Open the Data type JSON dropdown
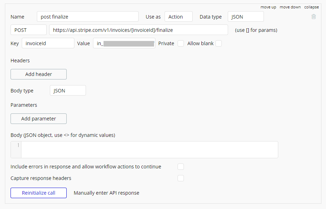This screenshot has width=326, height=209. (x=245, y=16)
